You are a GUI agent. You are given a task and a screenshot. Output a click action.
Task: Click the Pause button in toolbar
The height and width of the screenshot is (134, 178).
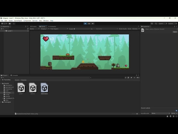(89, 23)
